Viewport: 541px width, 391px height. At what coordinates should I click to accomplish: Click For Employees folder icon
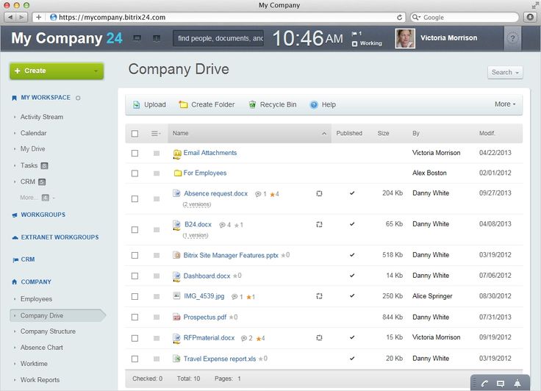[x=178, y=173]
